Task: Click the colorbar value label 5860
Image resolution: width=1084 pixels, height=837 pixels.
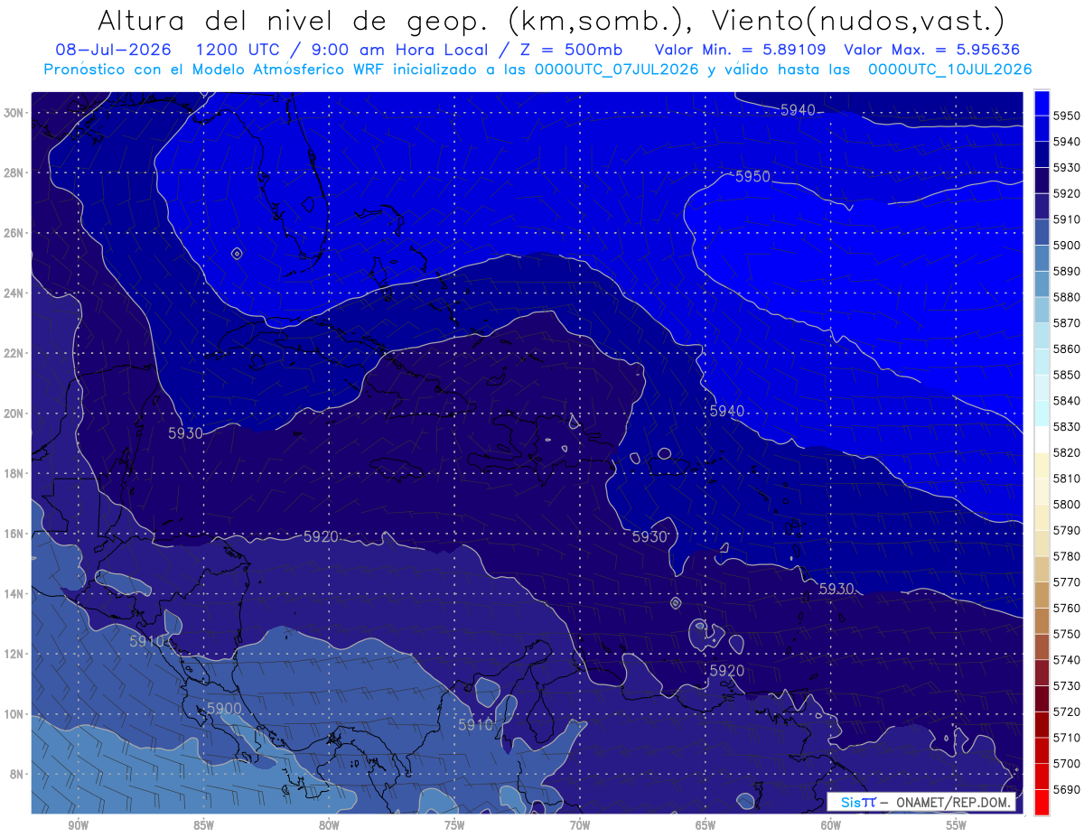Action: coord(1067,349)
